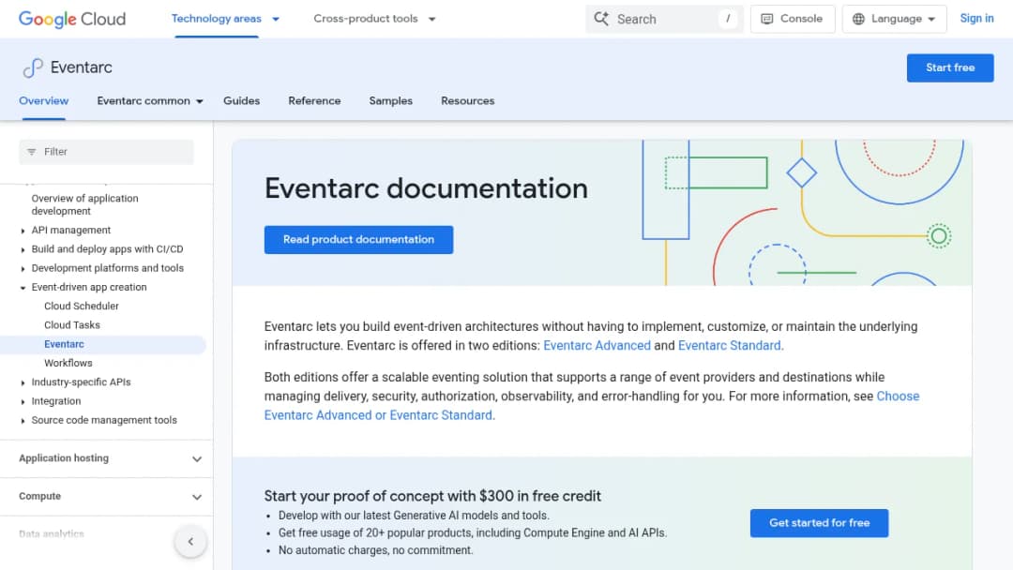
Task: Expand the Integration section
Action: [23, 401]
